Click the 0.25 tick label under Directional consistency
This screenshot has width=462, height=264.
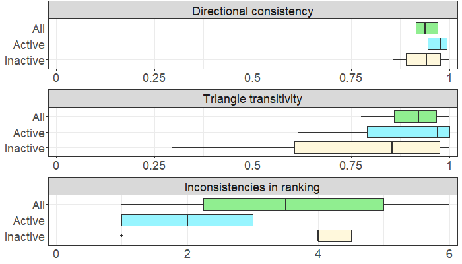tap(154, 76)
